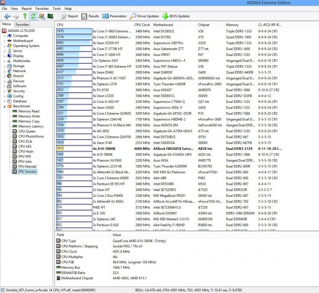
Task: Expand the Display tree node
Action: point(4,56)
